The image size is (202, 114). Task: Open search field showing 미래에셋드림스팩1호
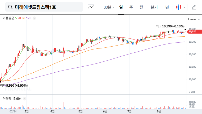click(44, 7)
